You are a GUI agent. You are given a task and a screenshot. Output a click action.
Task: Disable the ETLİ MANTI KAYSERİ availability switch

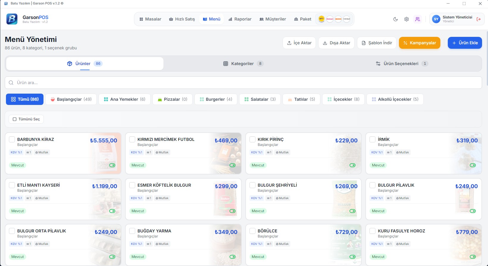(x=112, y=211)
